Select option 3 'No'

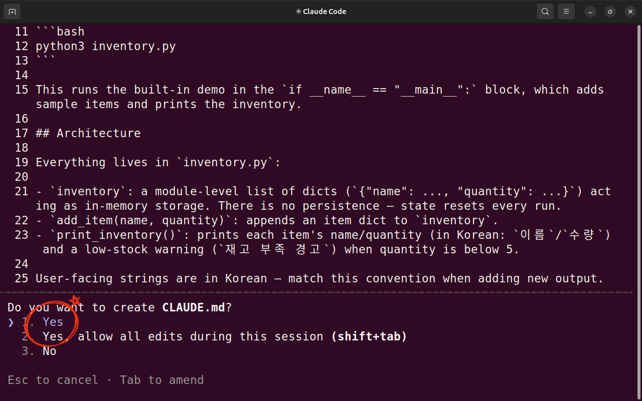[39, 351]
